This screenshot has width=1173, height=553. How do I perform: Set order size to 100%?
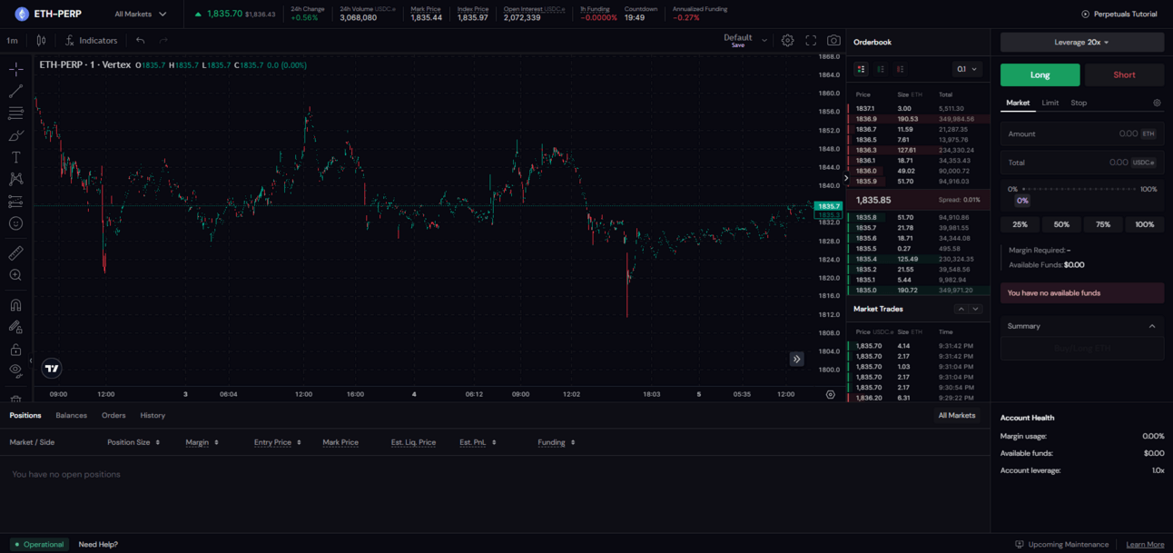[x=1145, y=224]
